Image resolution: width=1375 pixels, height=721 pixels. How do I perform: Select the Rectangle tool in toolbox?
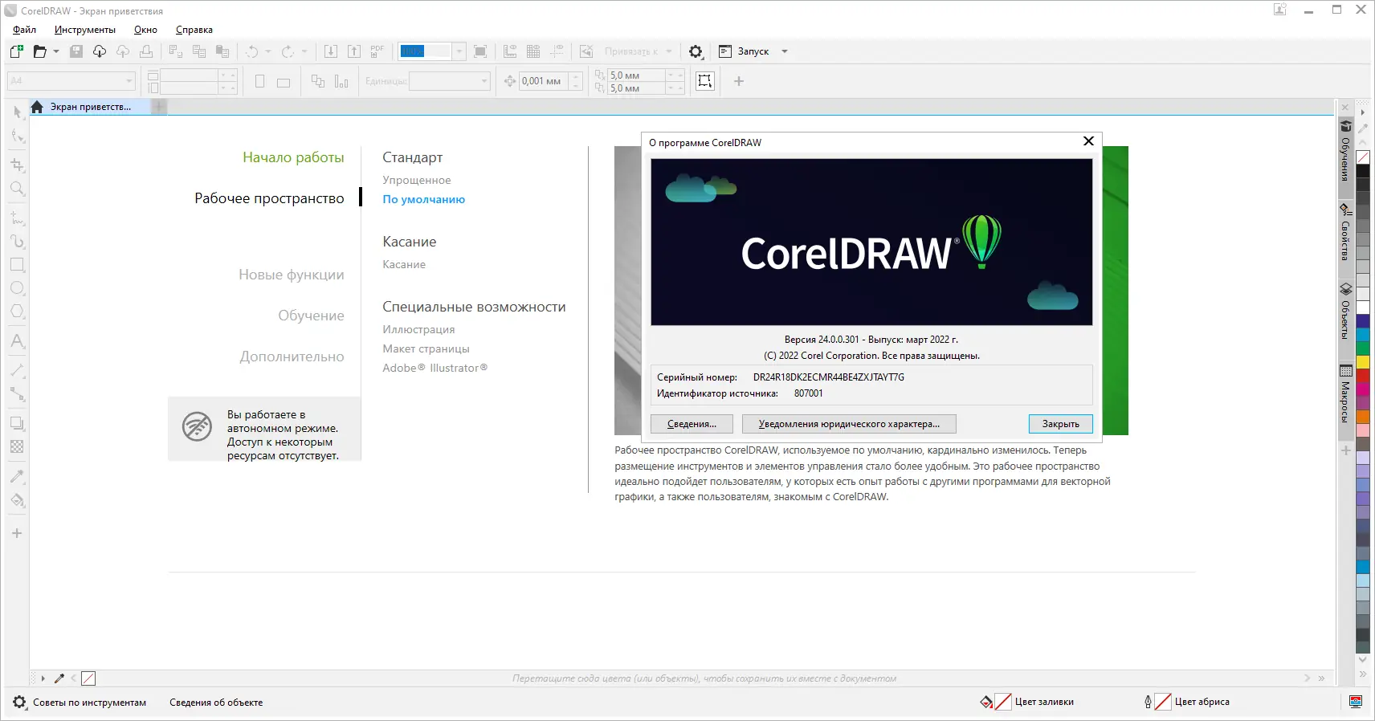[17, 264]
